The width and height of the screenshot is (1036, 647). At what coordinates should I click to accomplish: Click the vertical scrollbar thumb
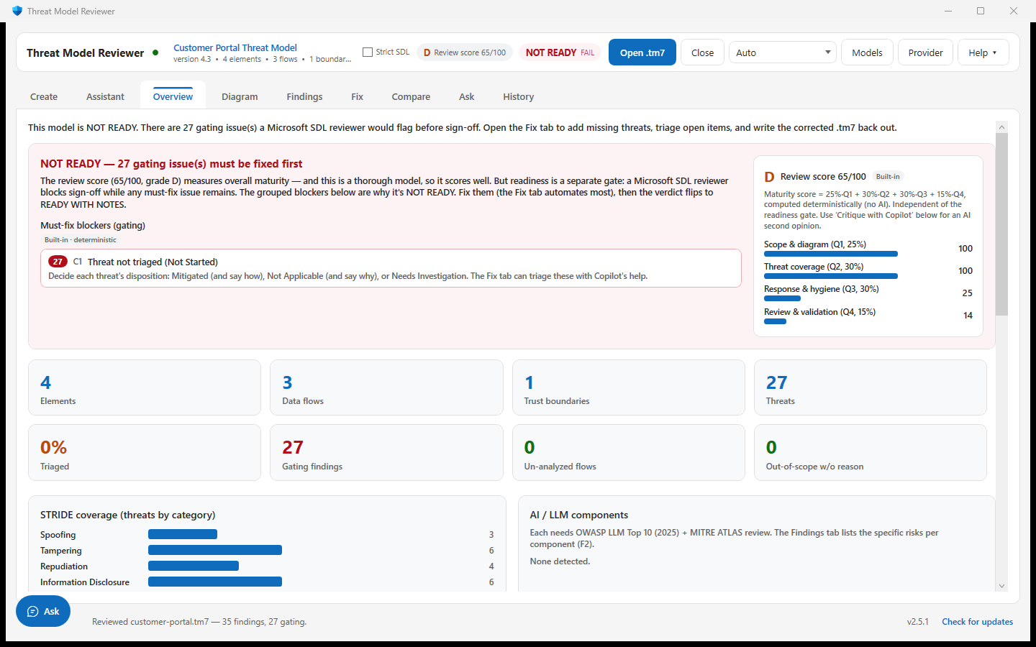pyautogui.click(x=1001, y=224)
